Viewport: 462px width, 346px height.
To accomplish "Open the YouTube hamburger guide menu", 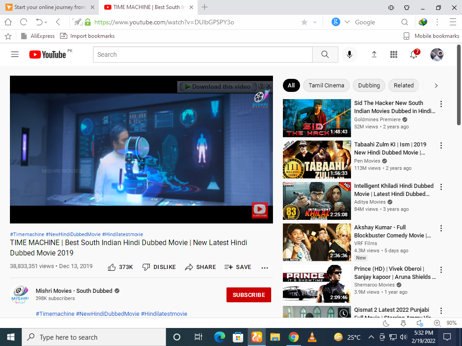I will click(15, 55).
